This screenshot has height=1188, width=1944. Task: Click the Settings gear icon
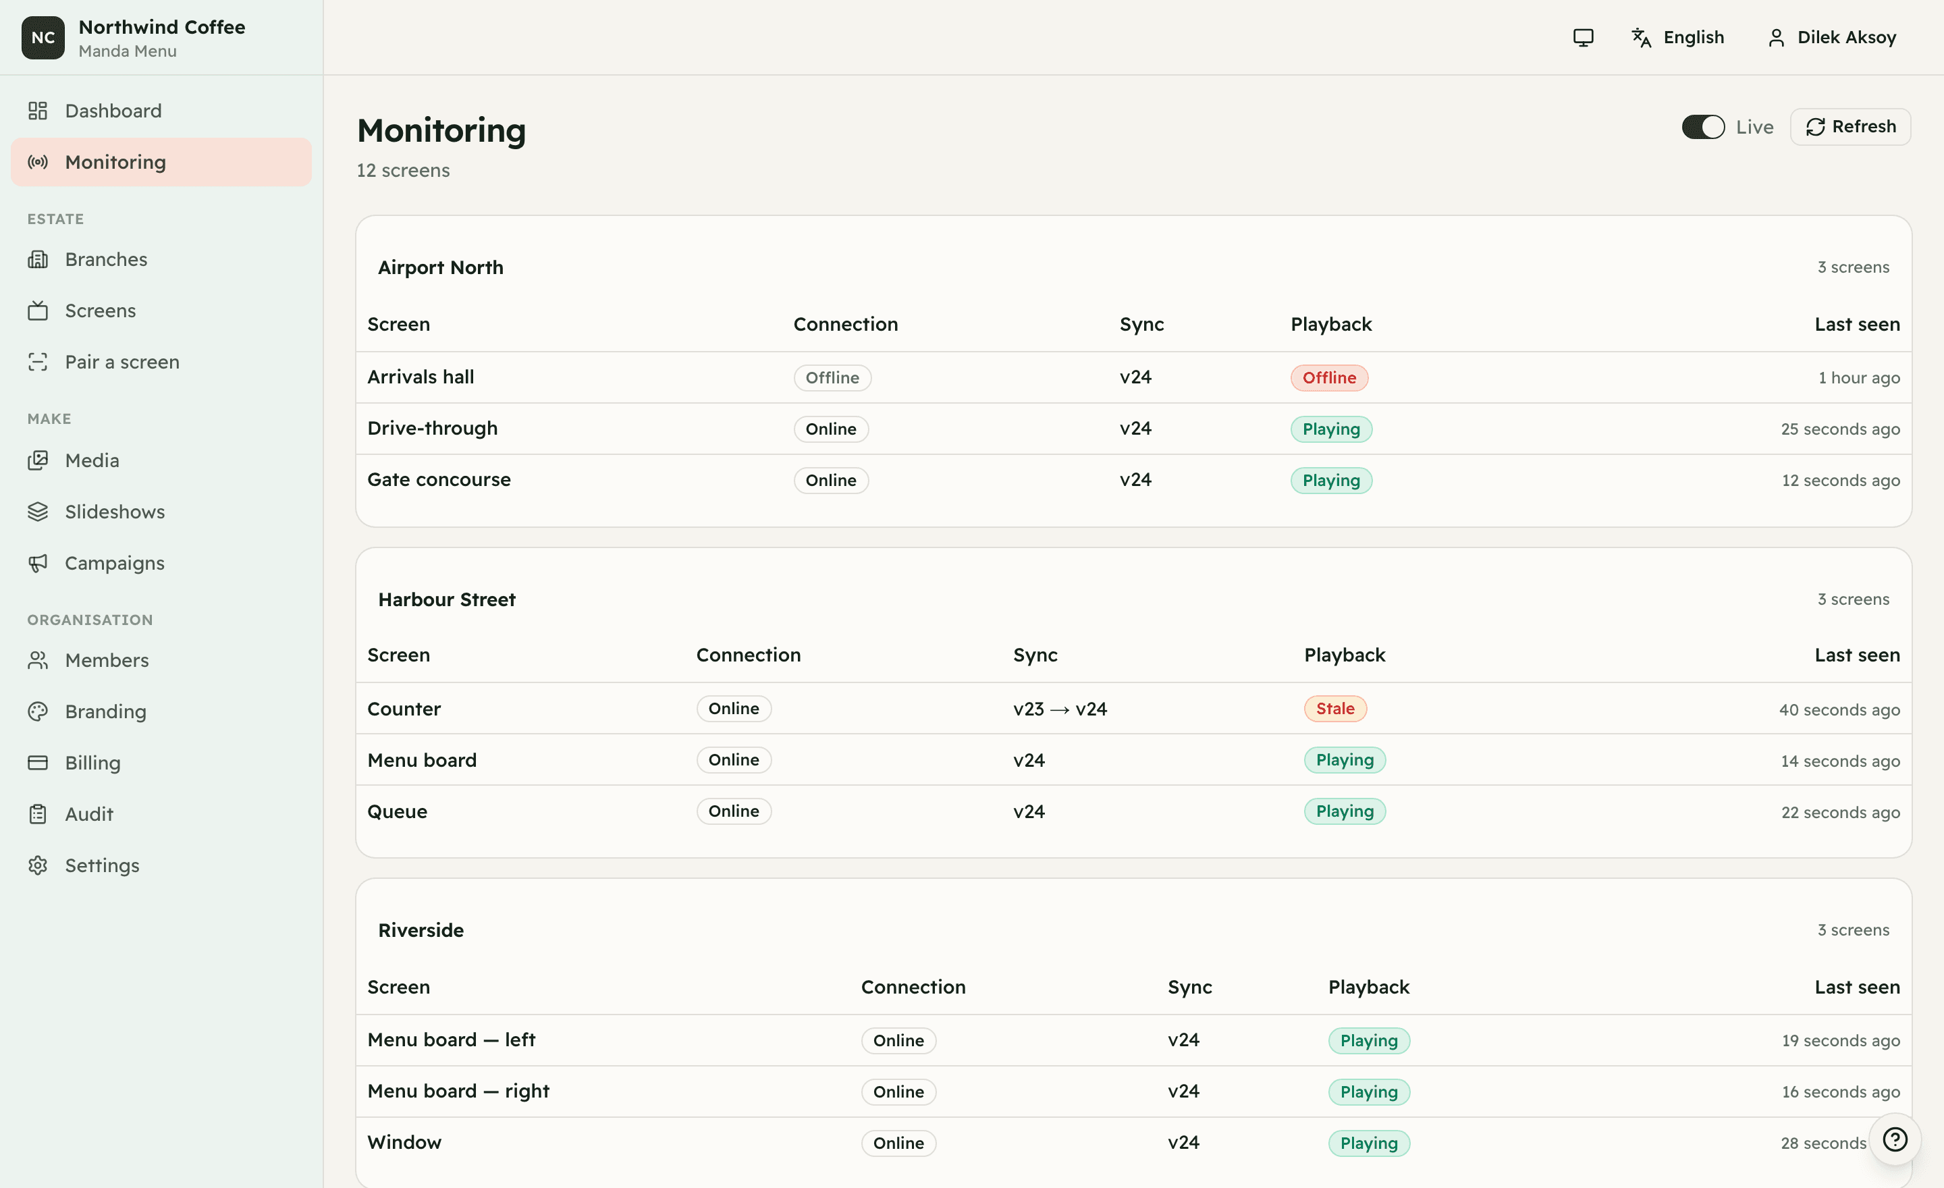pyautogui.click(x=38, y=865)
